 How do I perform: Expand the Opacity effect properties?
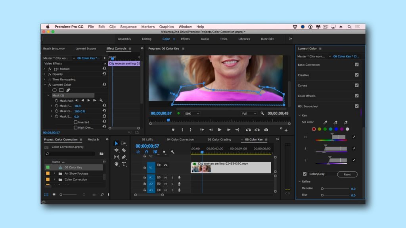point(44,74)
